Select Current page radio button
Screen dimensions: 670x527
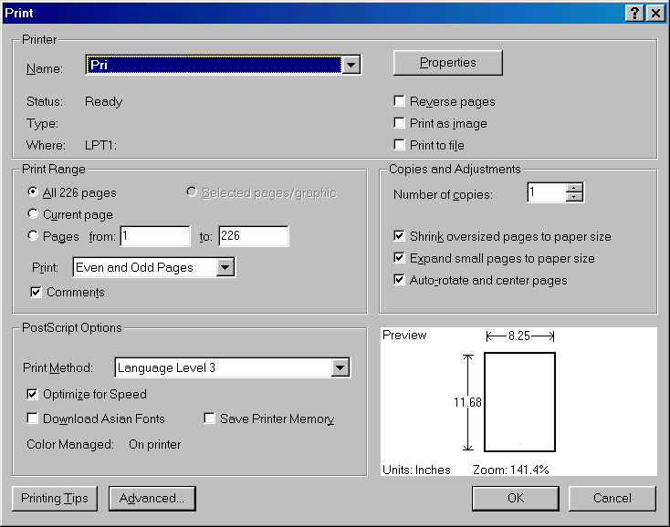click(33, 213)
